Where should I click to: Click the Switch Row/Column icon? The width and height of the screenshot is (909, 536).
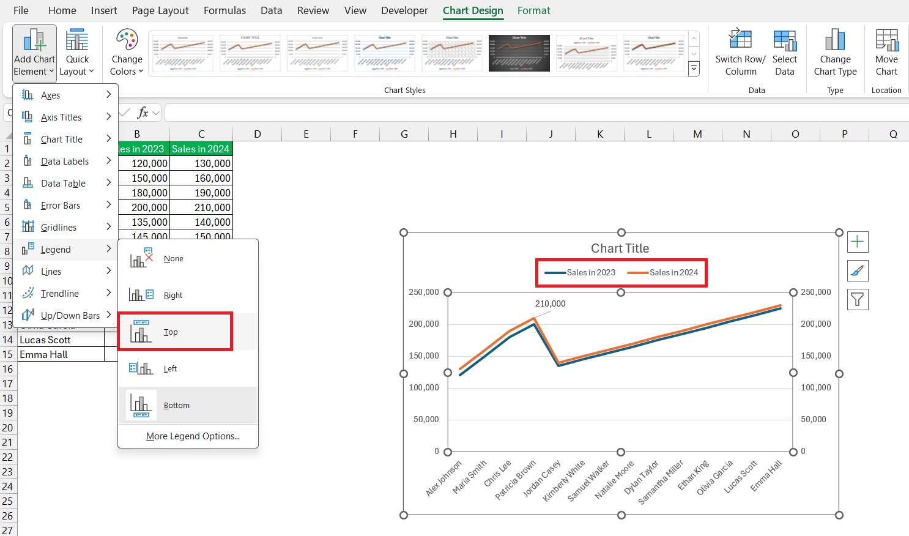coord(740,40)
